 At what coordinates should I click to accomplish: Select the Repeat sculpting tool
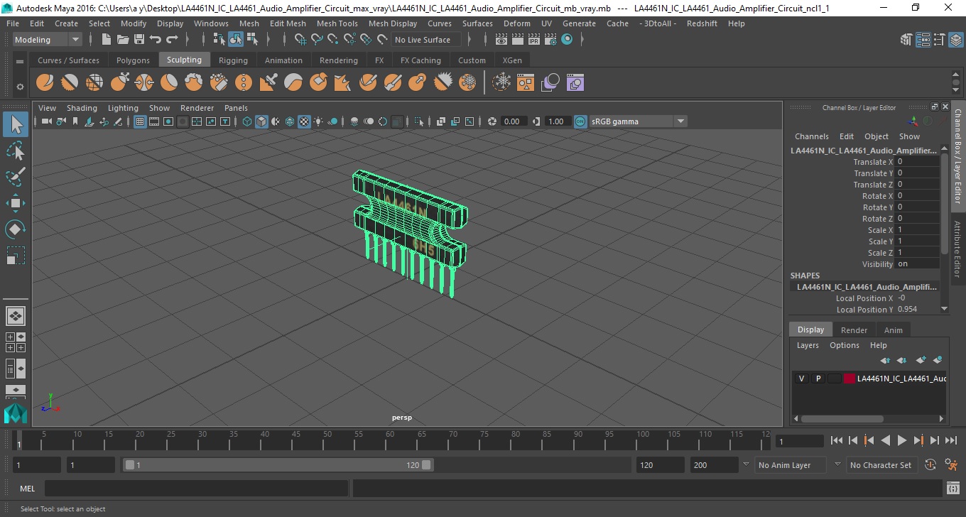point(244,82)
